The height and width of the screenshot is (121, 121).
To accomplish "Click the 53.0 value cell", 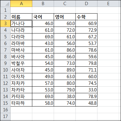I will [x=43, y=90].
